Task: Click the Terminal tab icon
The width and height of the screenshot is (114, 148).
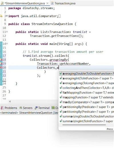Action: pos(36,108)
